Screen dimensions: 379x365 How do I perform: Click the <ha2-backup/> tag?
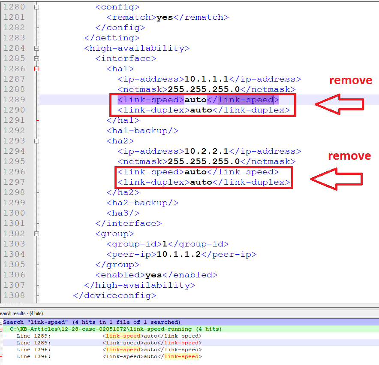click(142, 203)
